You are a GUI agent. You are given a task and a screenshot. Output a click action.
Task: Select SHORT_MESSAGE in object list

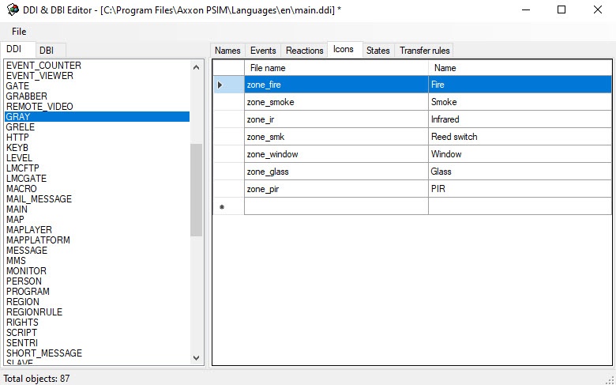point(97,353)
